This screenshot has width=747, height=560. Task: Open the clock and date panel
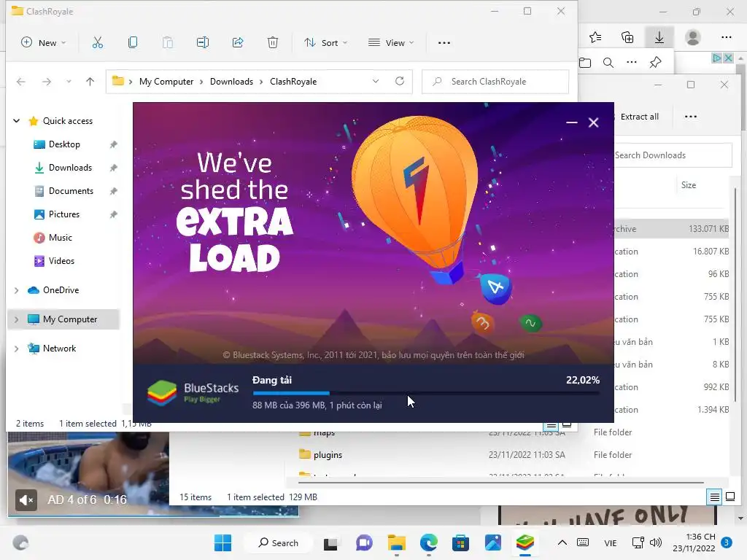[694, 542]
